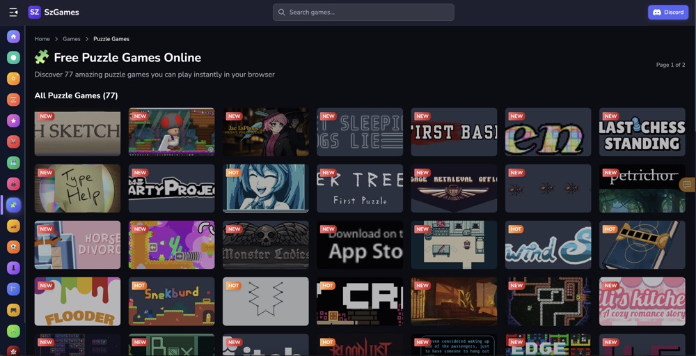The width and height of the screenshot is (696, 356).
Task: Open the Jac LaPlume Private Investigator game
Action: (265, 132)
